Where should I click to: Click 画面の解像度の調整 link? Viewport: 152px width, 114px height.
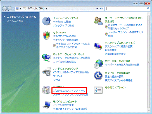pyautogui.click(x=115, y=54)
